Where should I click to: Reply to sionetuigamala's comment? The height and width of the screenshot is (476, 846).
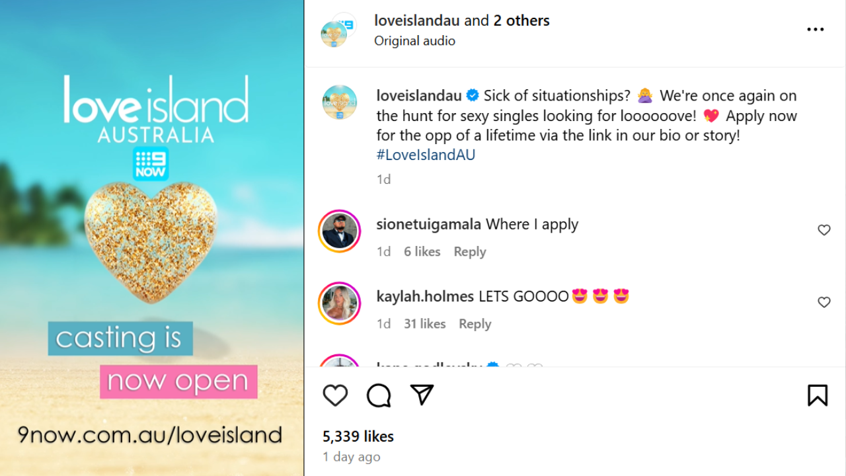pyautogui.click(x=469, y=251)
